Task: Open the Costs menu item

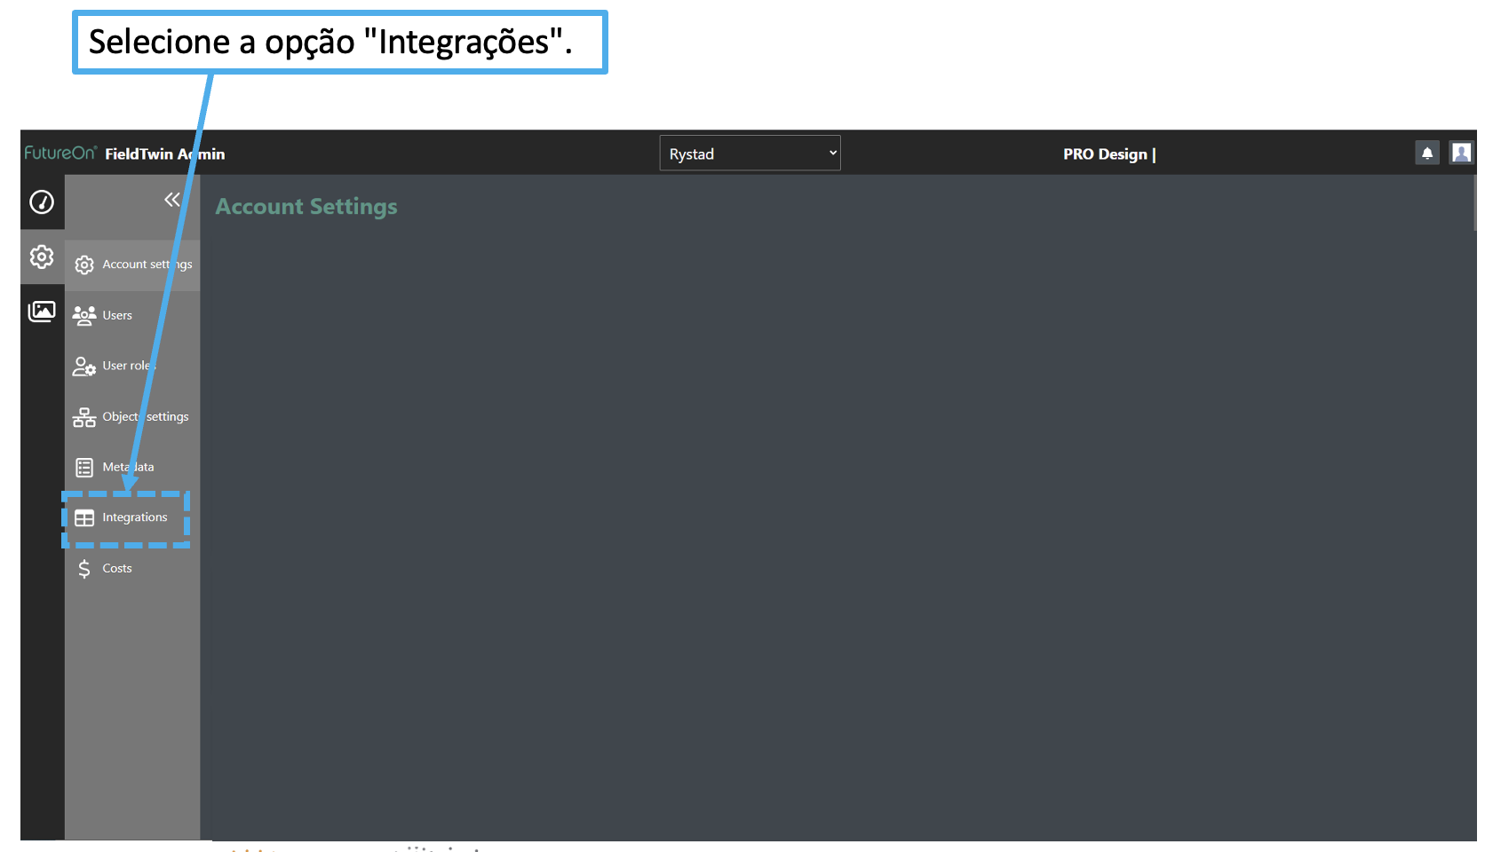Action: point(132,569)
